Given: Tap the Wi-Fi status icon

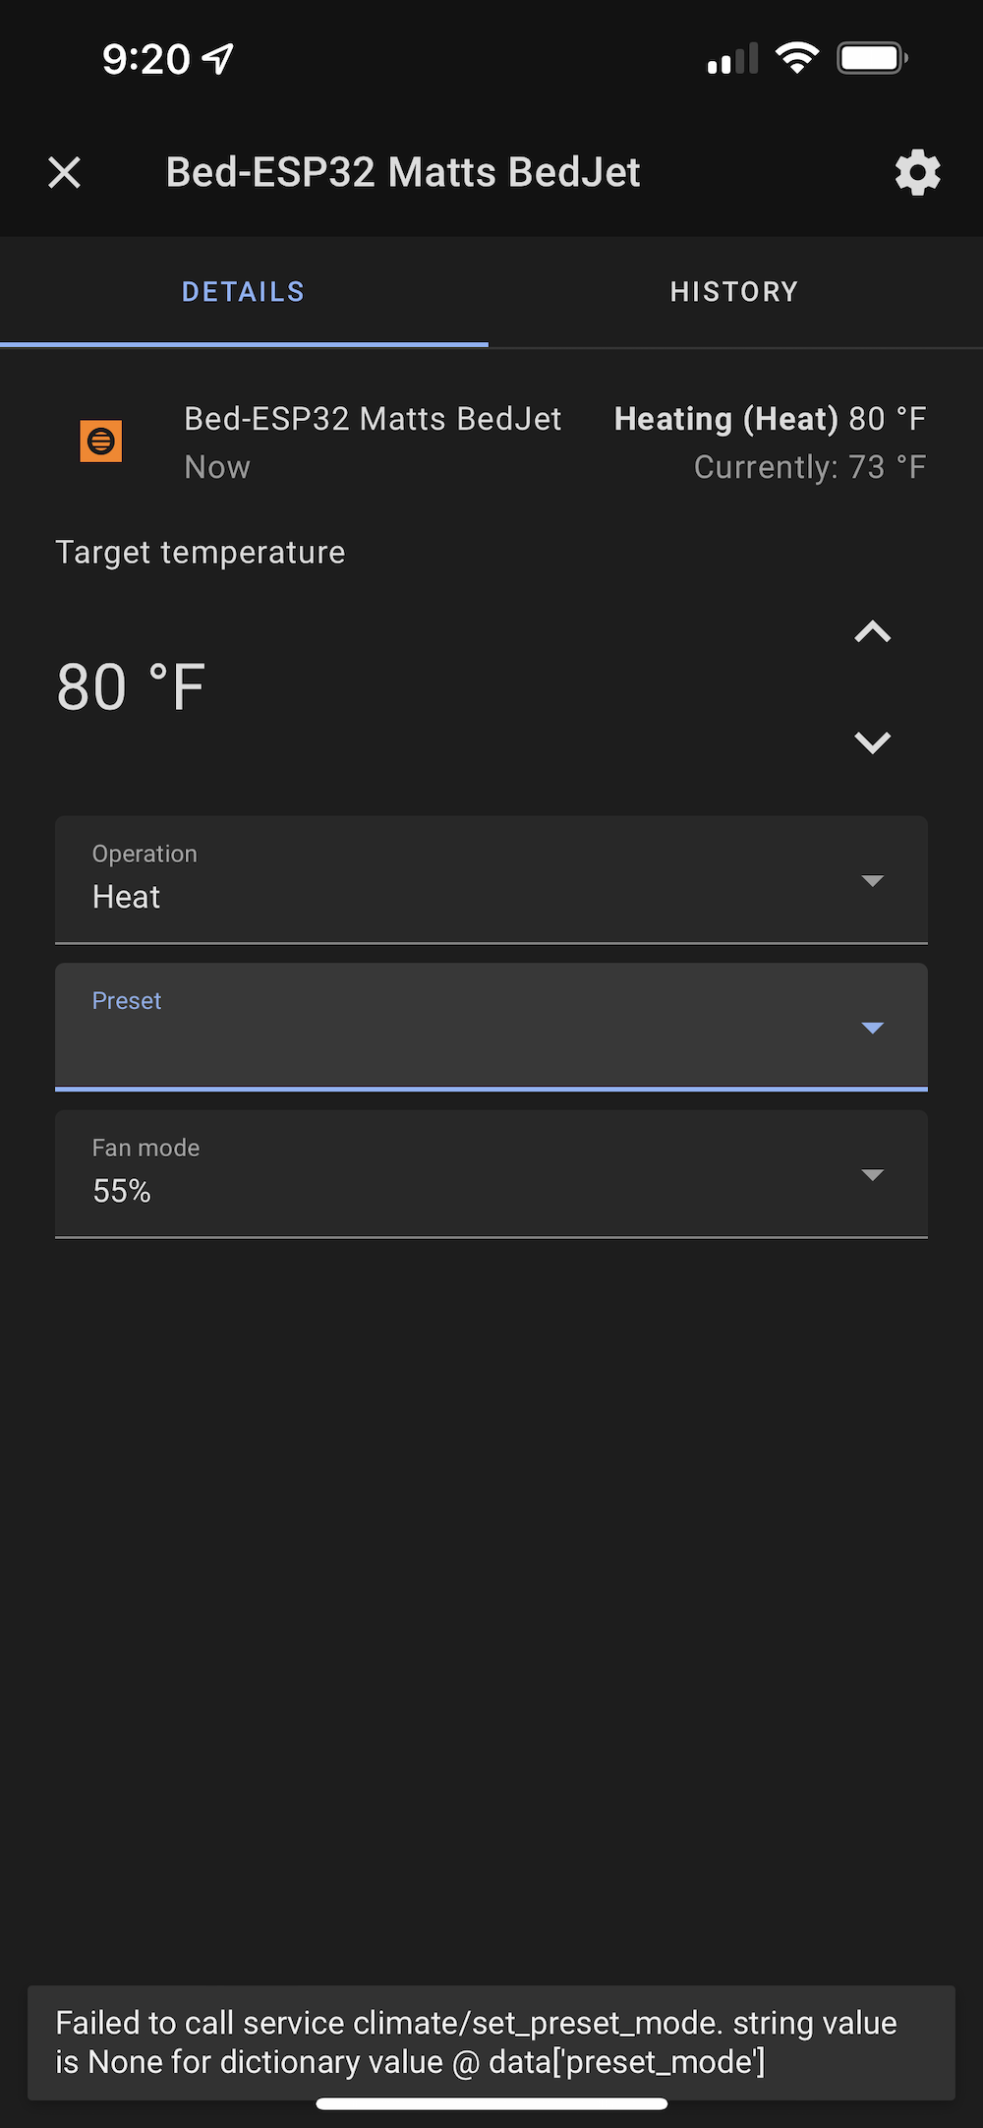Looking at the screenshot, I should [796, 58].
